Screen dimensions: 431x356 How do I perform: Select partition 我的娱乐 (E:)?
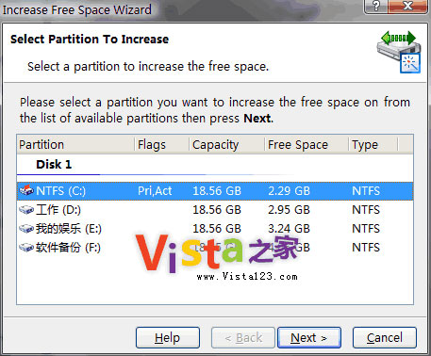(215, 229)
